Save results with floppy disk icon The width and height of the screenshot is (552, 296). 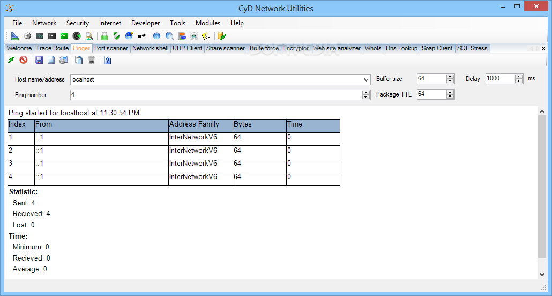(x=39, y=60)
